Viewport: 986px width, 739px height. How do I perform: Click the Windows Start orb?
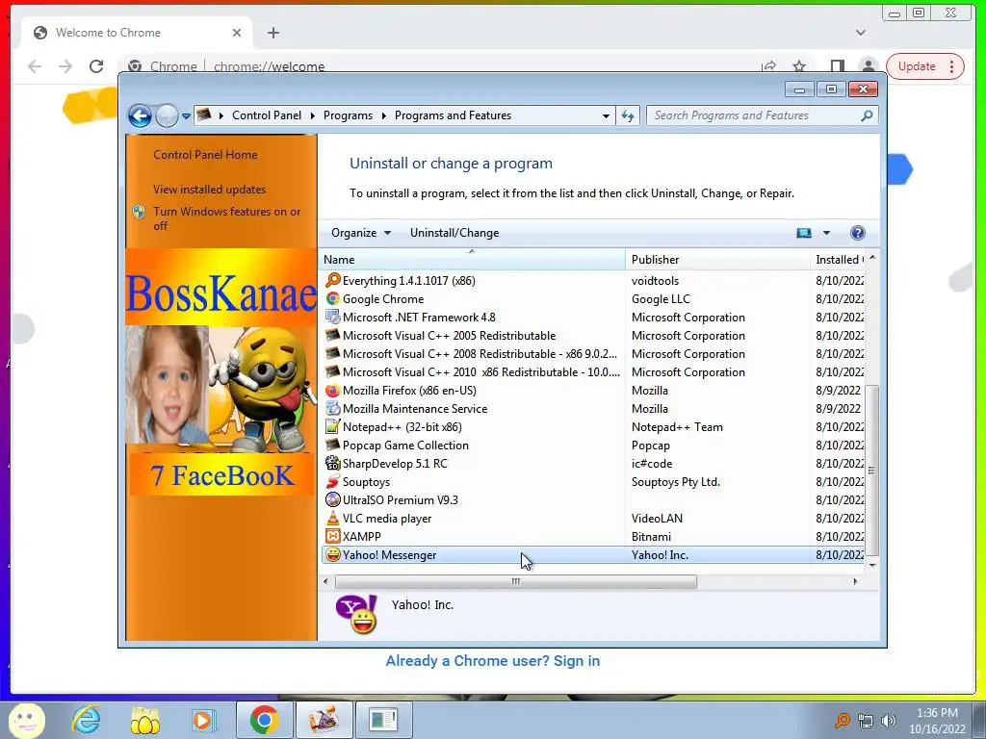coord(26,720)
